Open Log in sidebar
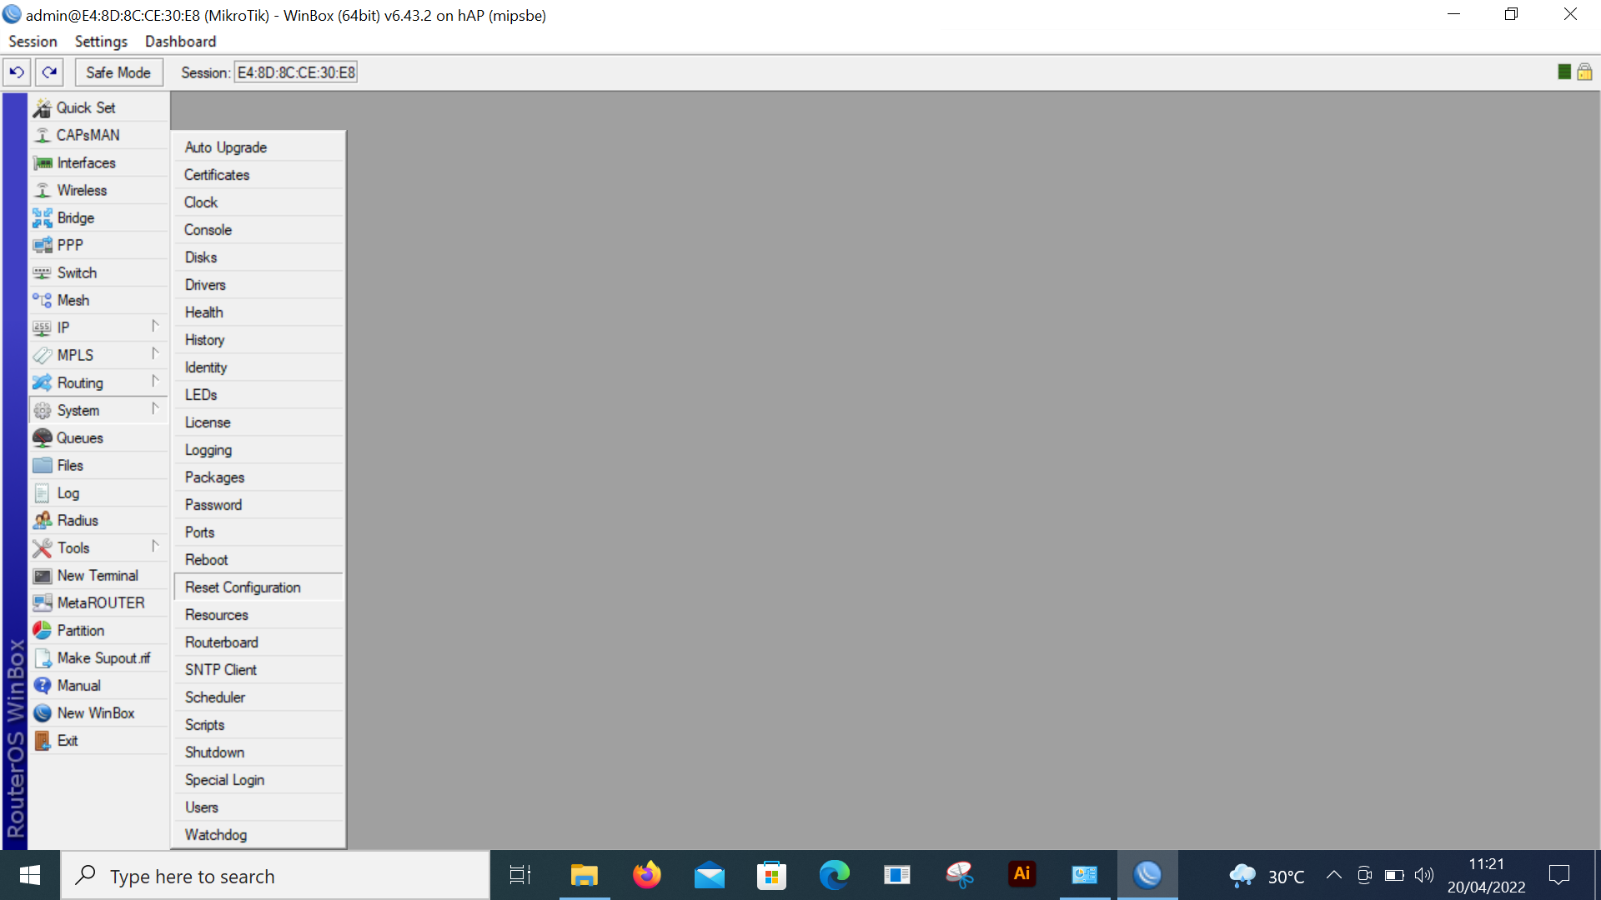This screenshot has width=1601, height=900. pyautogui.click(x=99, y=492)
